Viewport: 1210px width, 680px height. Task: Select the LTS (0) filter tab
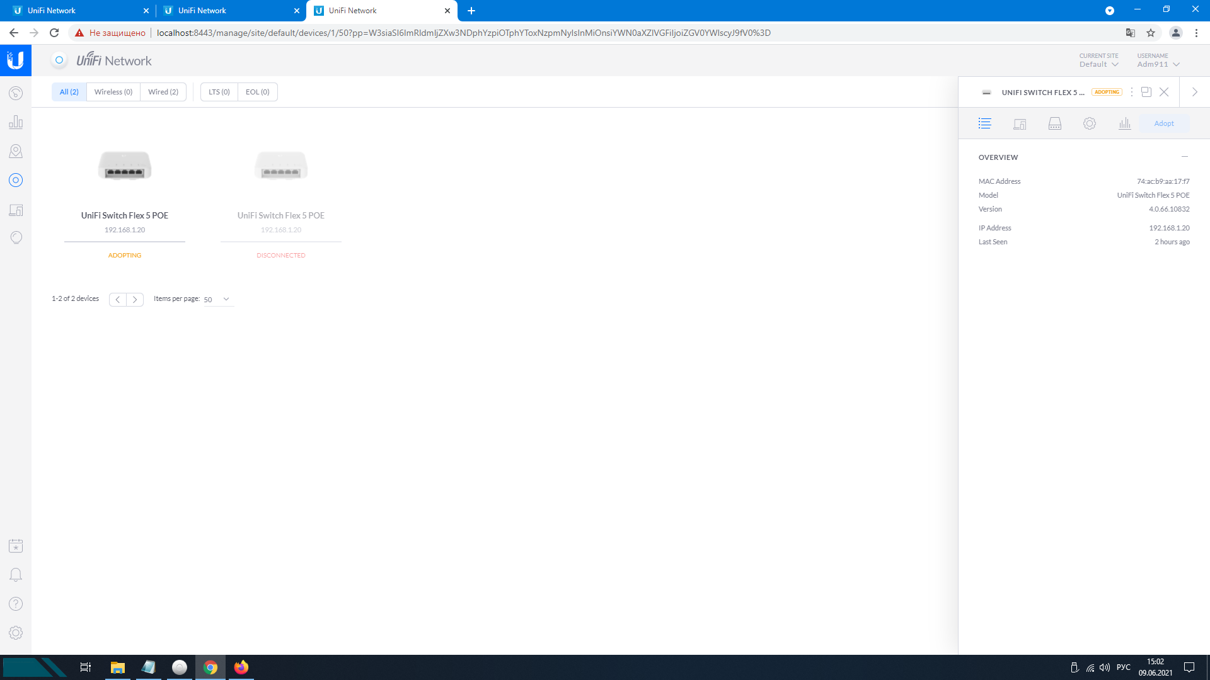tap(219, 92)
